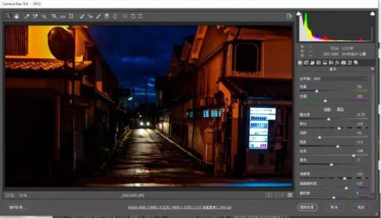Viewport: 381px width, 218px height.
Task: Switch to the Camera Calibration panel tab
Action: (343, 63)
